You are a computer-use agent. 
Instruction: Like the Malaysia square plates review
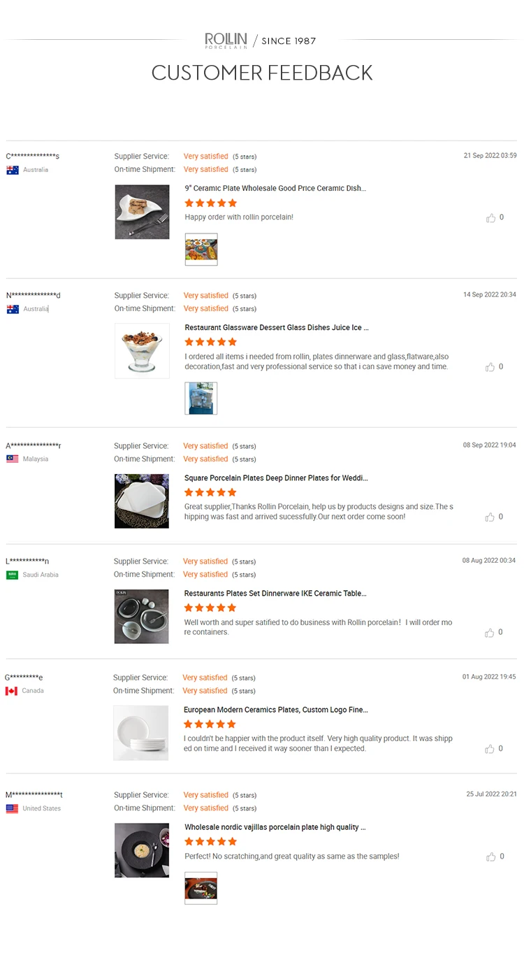tap(490, 517)
